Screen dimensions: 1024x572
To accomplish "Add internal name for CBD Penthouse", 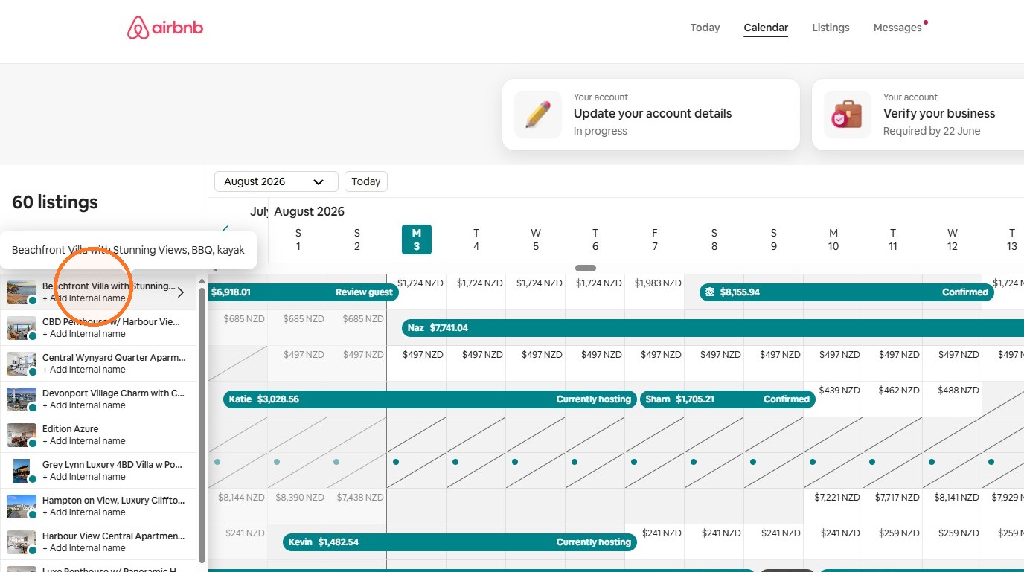I will pos(83,334).
